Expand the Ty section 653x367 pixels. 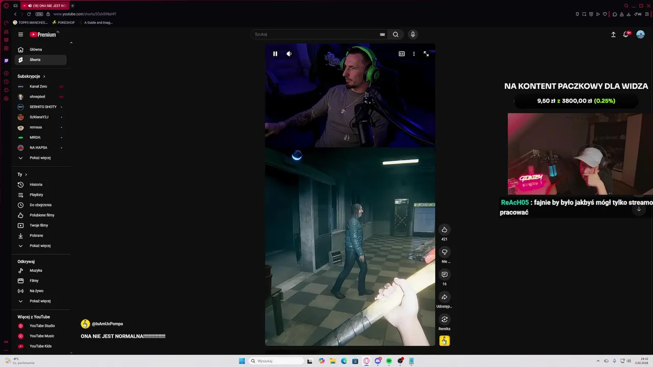pyautogui.click(x=22, y=174)
